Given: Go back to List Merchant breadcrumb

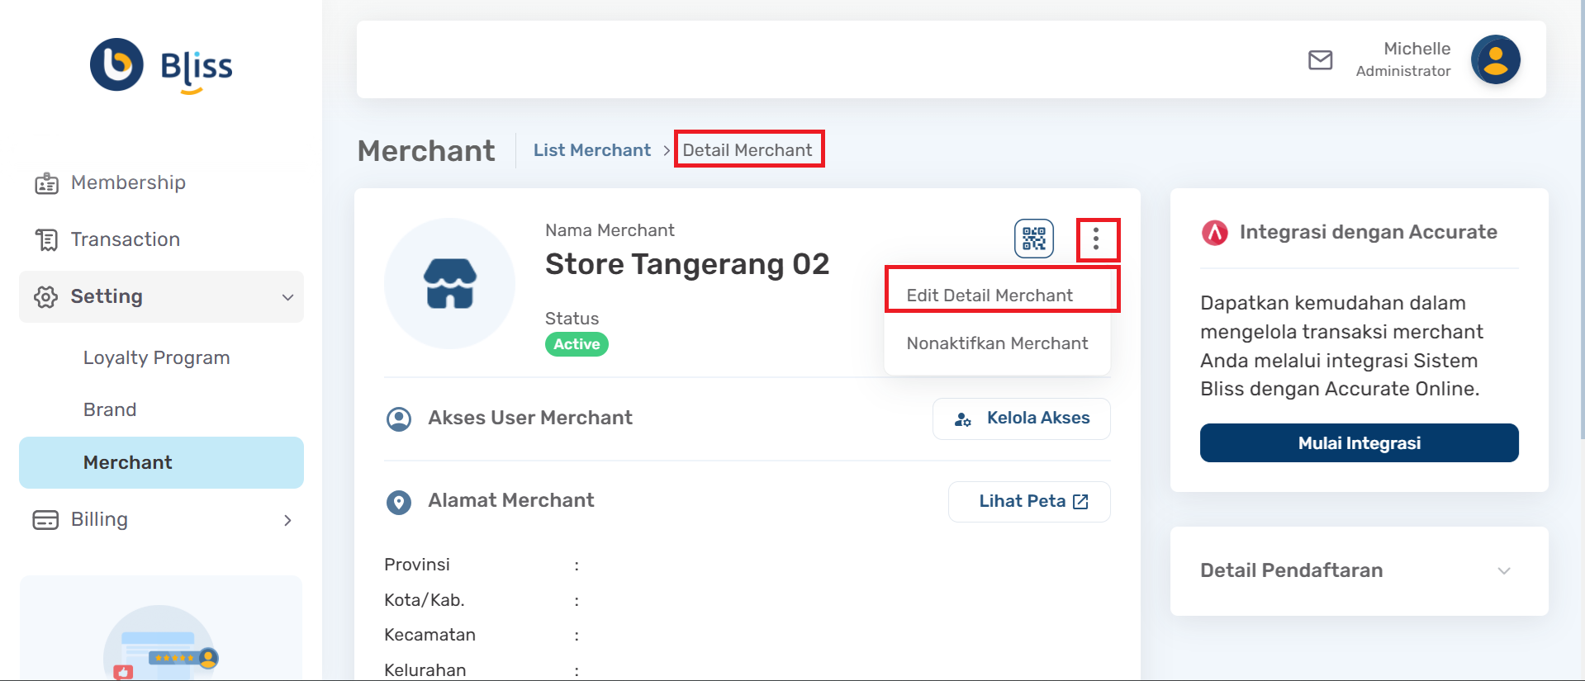Looking at the screenshot, I should tap(591, 150).
